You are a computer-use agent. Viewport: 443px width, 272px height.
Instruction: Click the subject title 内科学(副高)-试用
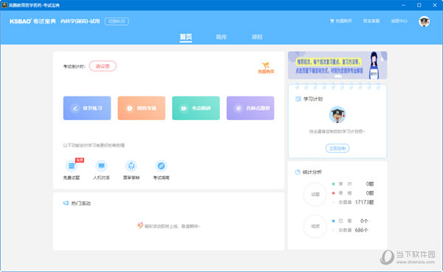click(80, 21)
